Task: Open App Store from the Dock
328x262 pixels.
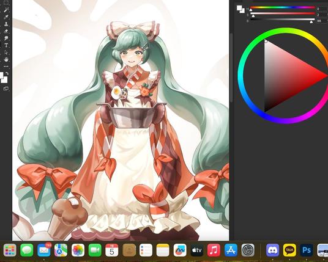Action: [231, 250]
